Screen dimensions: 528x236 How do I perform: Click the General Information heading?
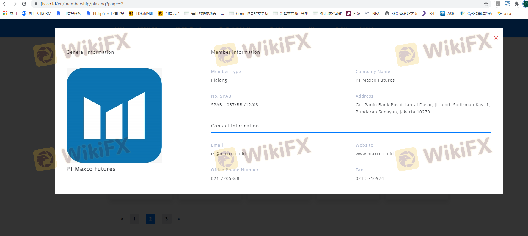(90, 52)
